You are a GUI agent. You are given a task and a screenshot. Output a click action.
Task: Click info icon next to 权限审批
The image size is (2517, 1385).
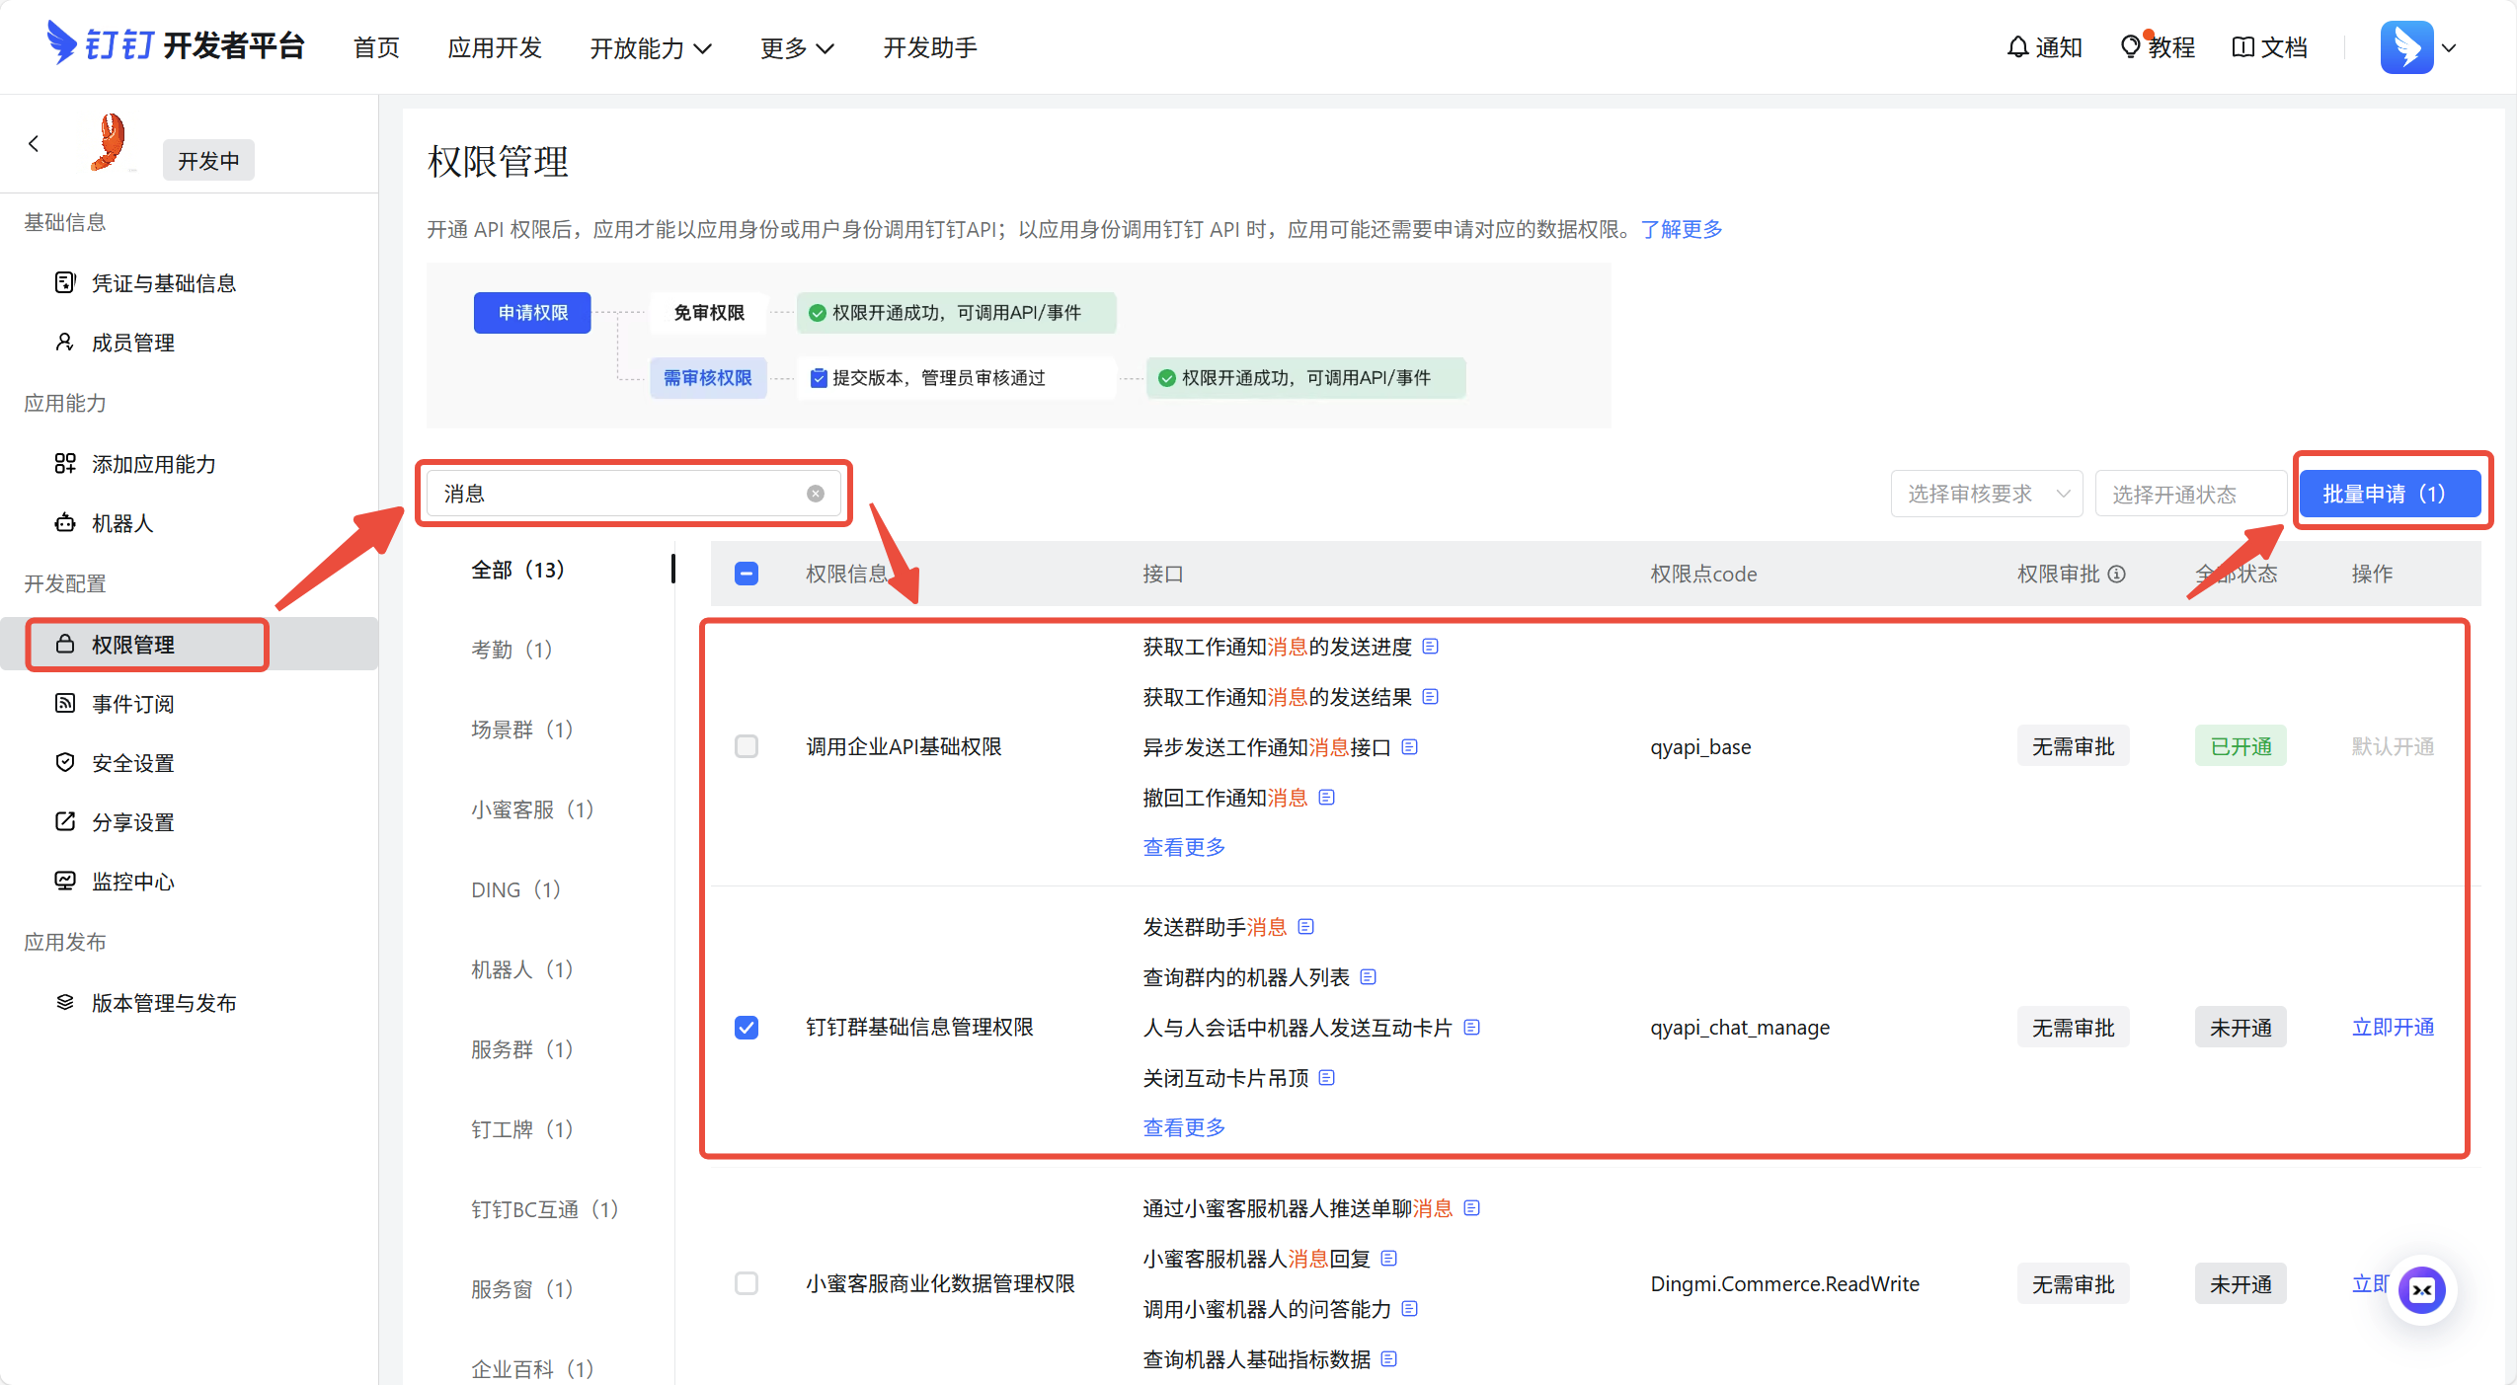tap(2117, 574)
